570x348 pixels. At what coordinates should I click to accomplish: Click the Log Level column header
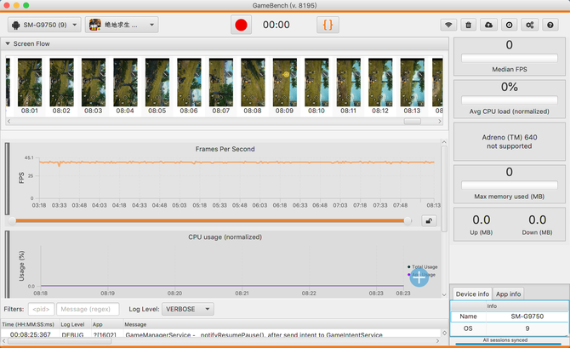72,324
